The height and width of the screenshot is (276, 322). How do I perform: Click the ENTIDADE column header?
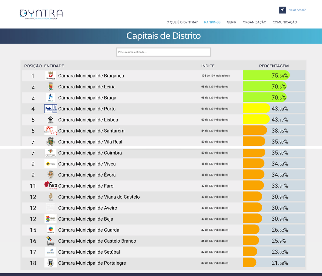click(54, 66)
